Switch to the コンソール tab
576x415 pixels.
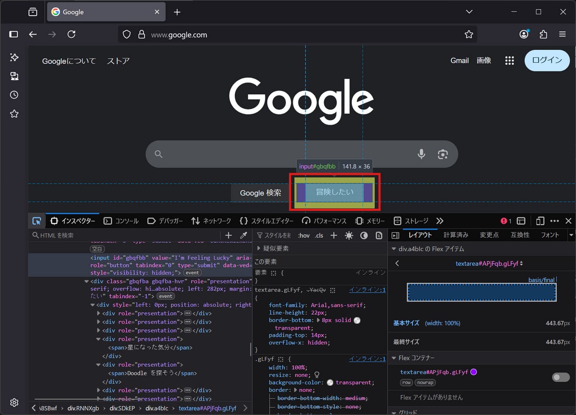(121, 221)
